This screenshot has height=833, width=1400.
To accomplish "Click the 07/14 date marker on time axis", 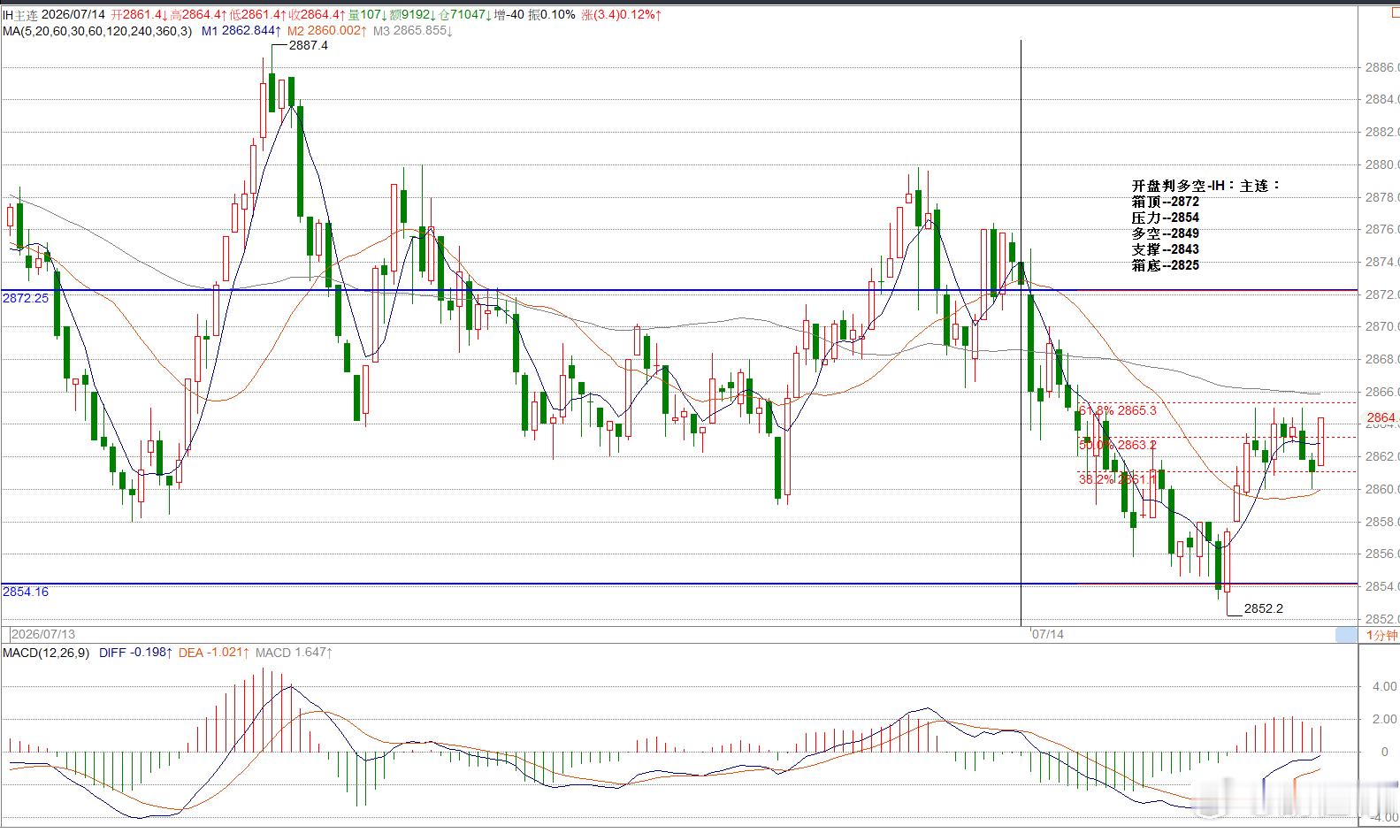I will pyautogui.click(x=1048, y=635).
